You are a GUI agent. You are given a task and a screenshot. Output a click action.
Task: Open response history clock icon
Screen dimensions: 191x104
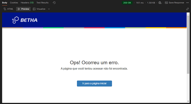pyautogui.click(x=54, y=3)
